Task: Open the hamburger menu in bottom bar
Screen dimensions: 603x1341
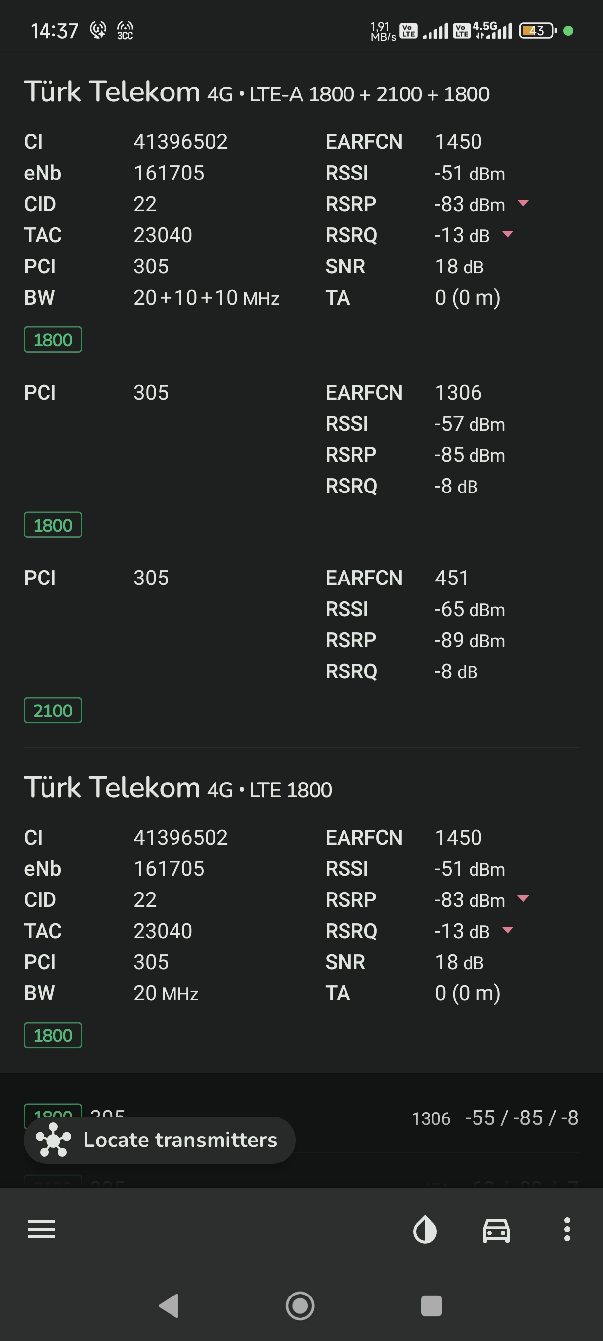Action: tap(41, 1229)
